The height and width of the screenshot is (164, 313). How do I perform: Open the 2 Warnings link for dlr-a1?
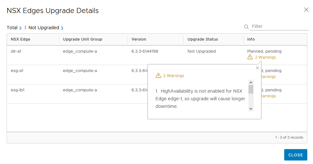pyautogui.click(x=265, y=57)
